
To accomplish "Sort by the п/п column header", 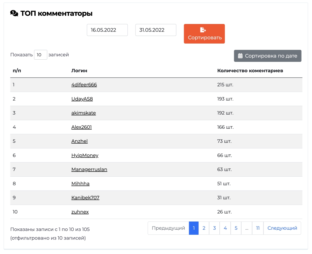I will [17, 71].
